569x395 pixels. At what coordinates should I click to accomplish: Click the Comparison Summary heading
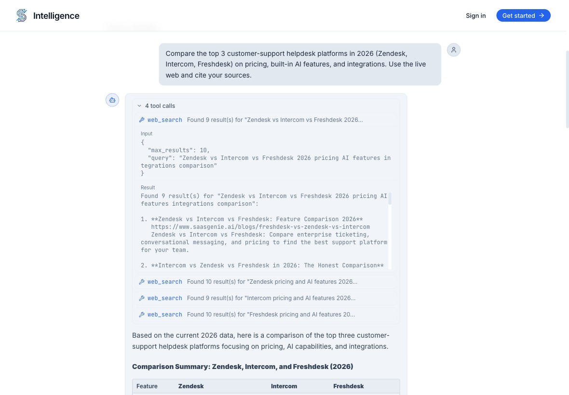click(x=243, y=367)
